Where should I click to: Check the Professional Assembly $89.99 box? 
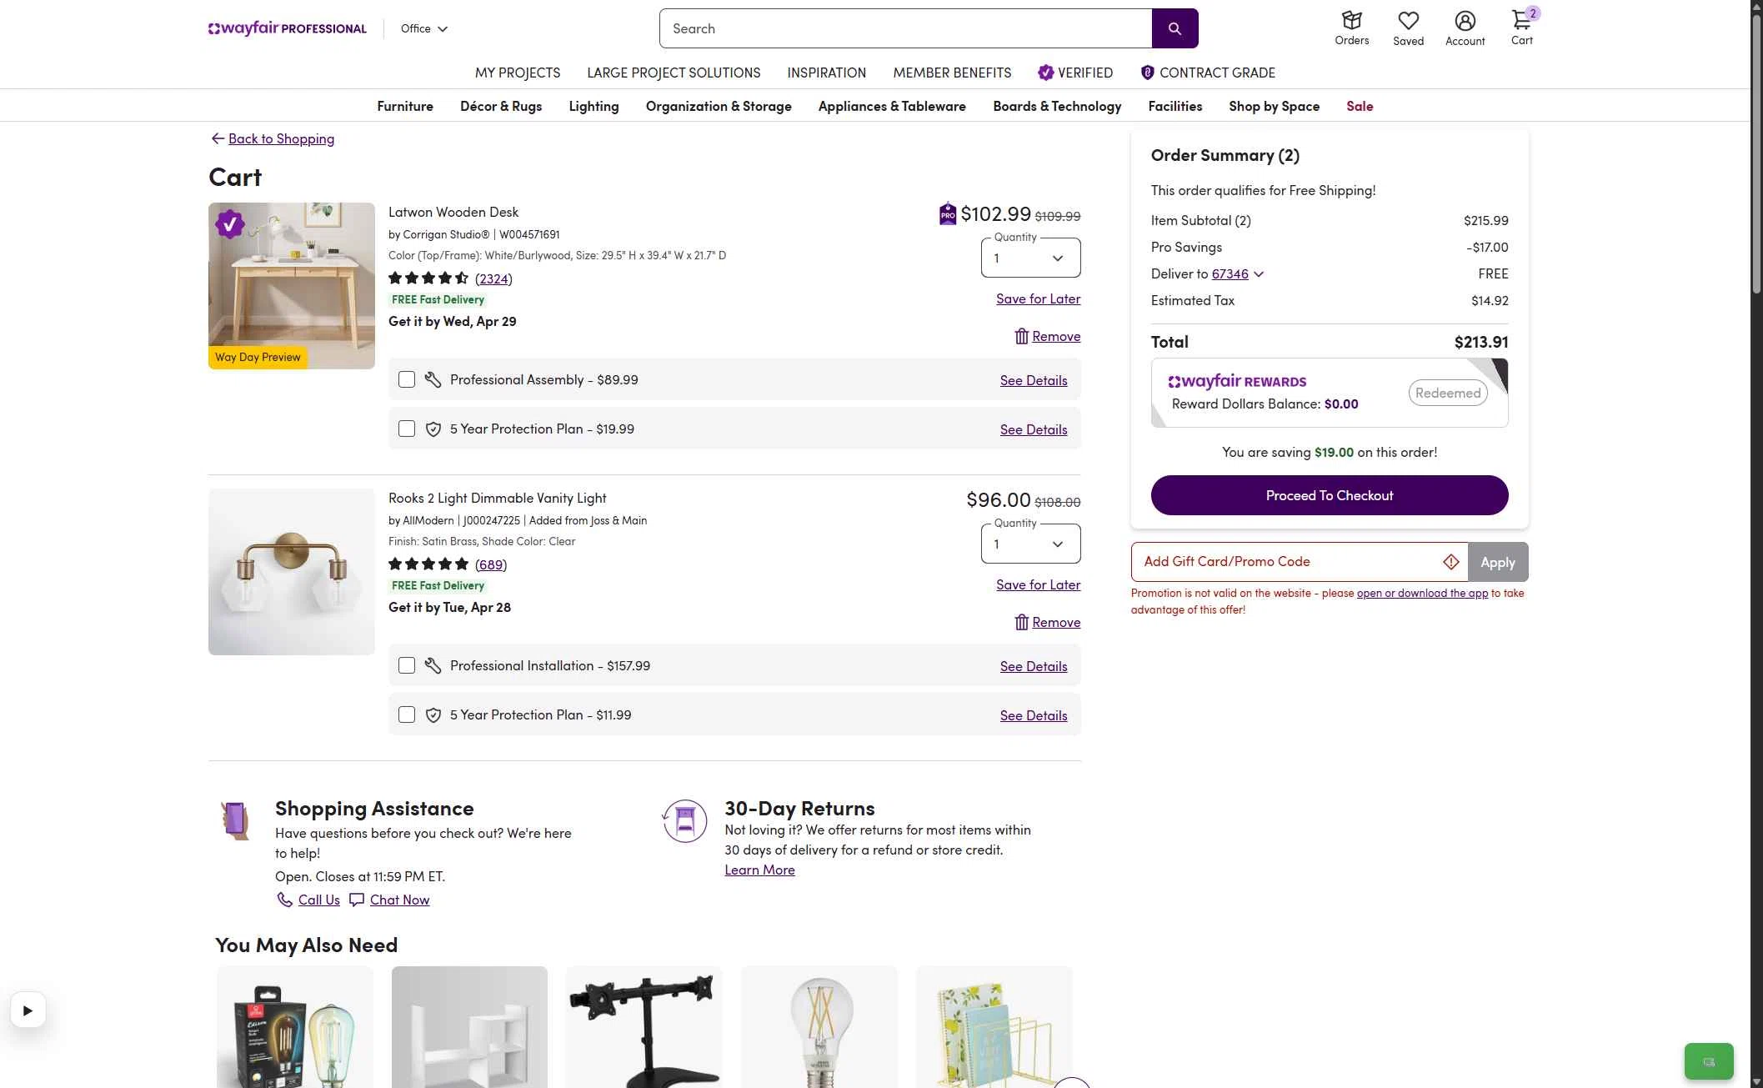point(407,379)
